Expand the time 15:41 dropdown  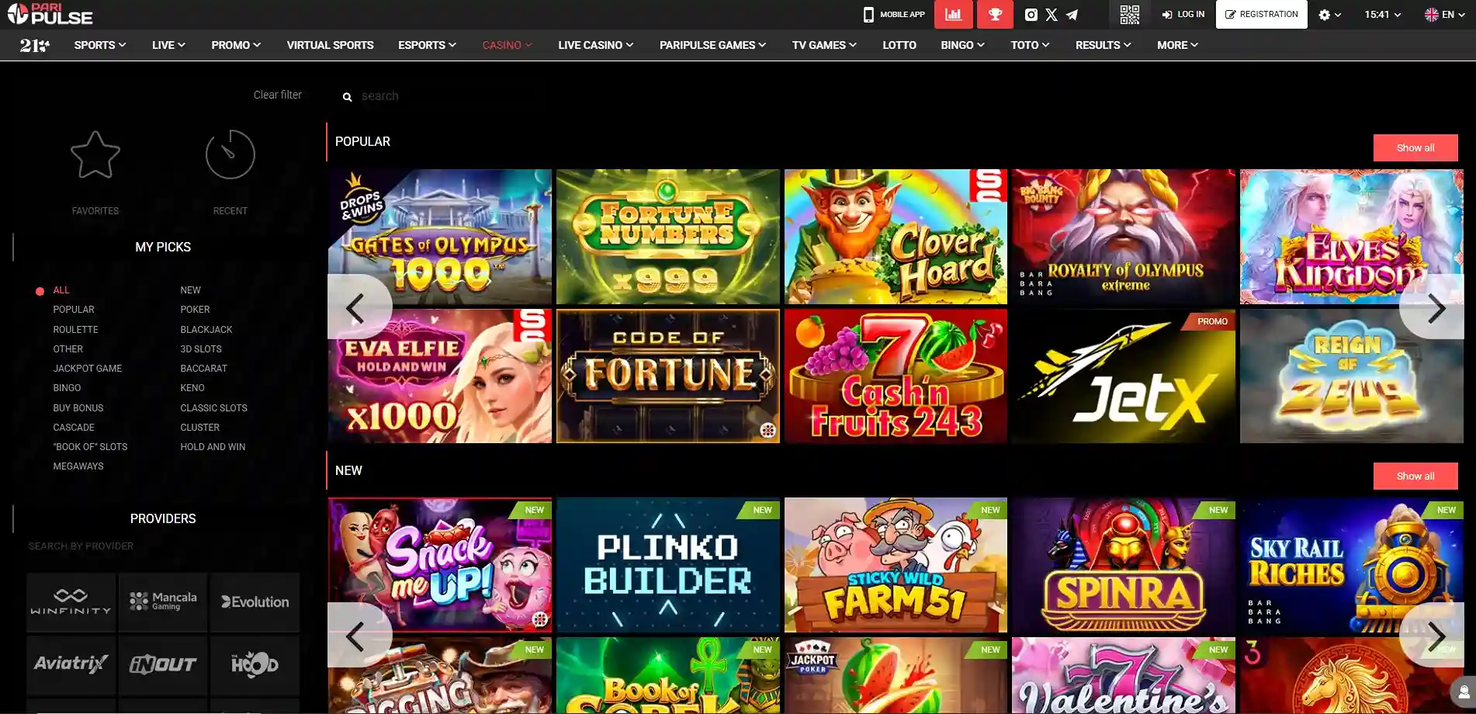[1382, 15]
